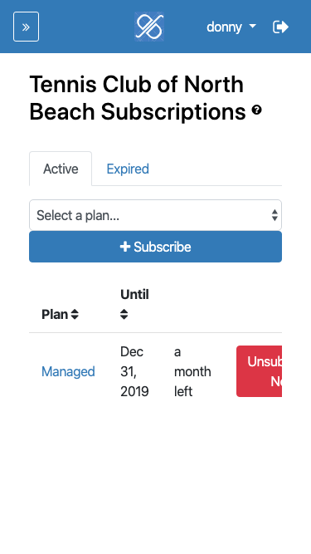This screenshot has height=554, width=311.
Task: Click the up-down arrows of the plan selector
Action: [x=275, y=215]
